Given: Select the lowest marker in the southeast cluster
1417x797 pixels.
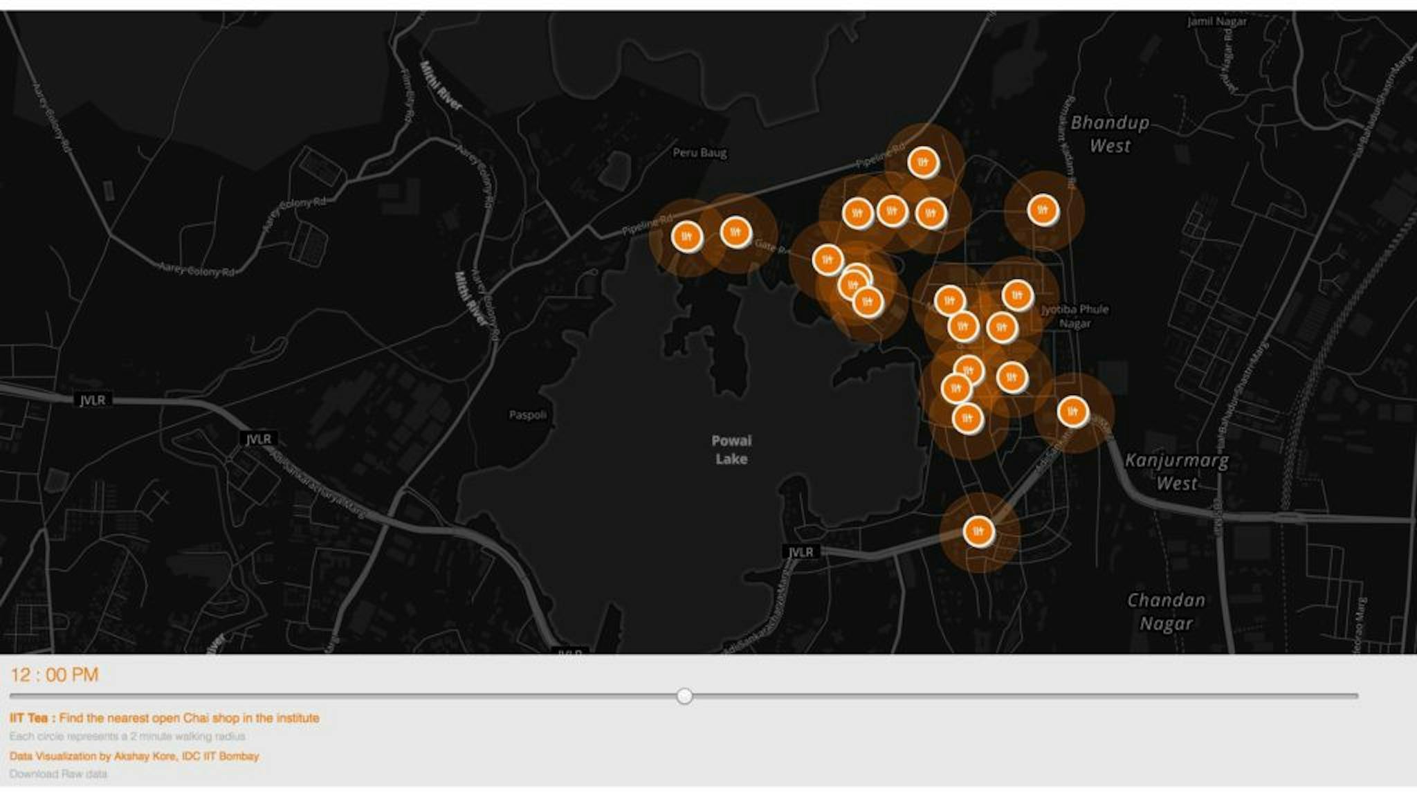Looking at the screenshot, I should pyautogui.click(x=967, y=418).
